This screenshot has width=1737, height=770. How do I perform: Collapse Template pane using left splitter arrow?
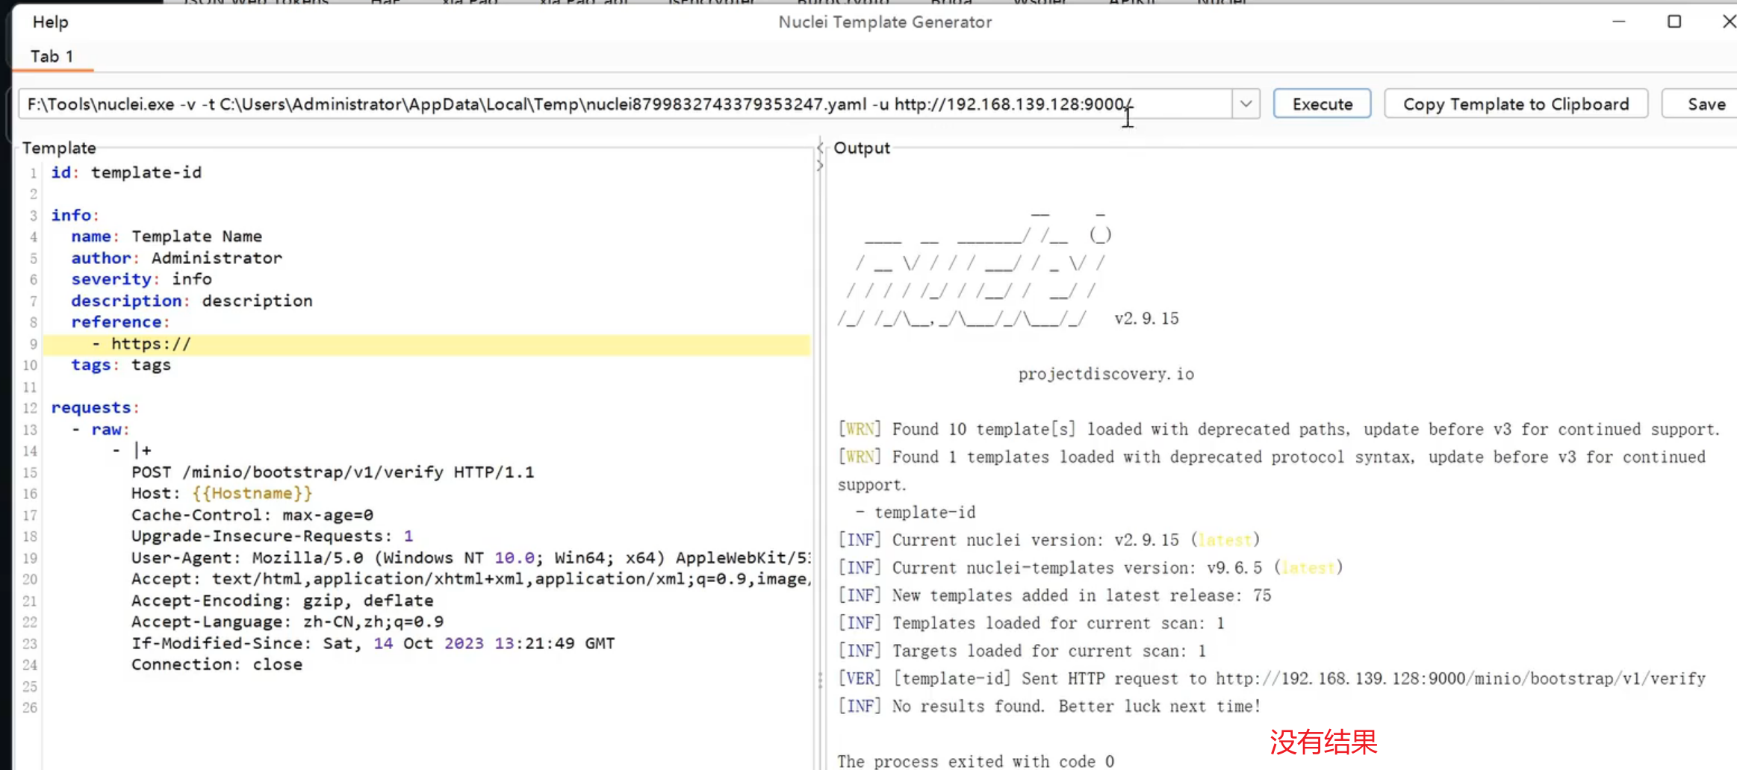click(820, 148)
